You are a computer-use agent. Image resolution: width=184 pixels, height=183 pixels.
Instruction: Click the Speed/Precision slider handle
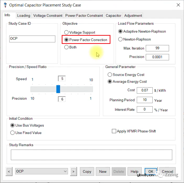coord(58,89)
